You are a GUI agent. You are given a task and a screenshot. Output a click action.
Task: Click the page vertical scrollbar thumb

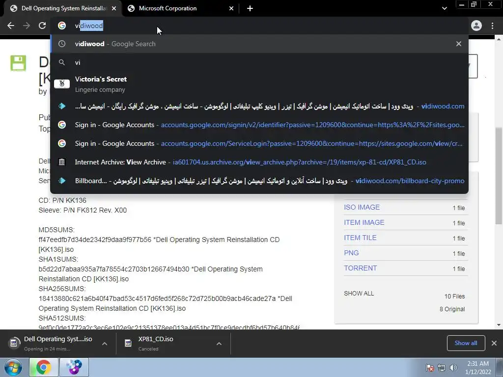(499, 176)
